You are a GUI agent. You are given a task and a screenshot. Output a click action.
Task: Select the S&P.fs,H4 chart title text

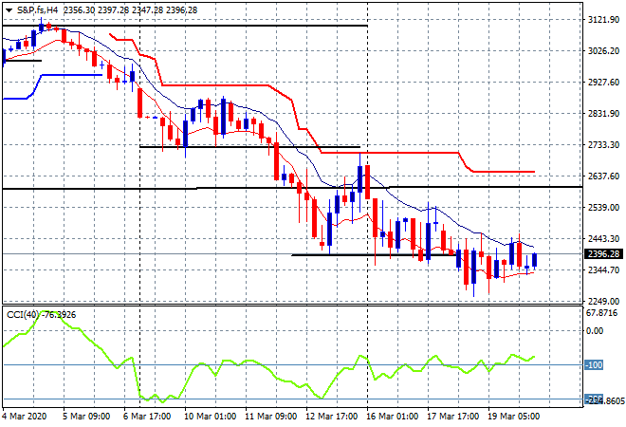tap(38, 10)
